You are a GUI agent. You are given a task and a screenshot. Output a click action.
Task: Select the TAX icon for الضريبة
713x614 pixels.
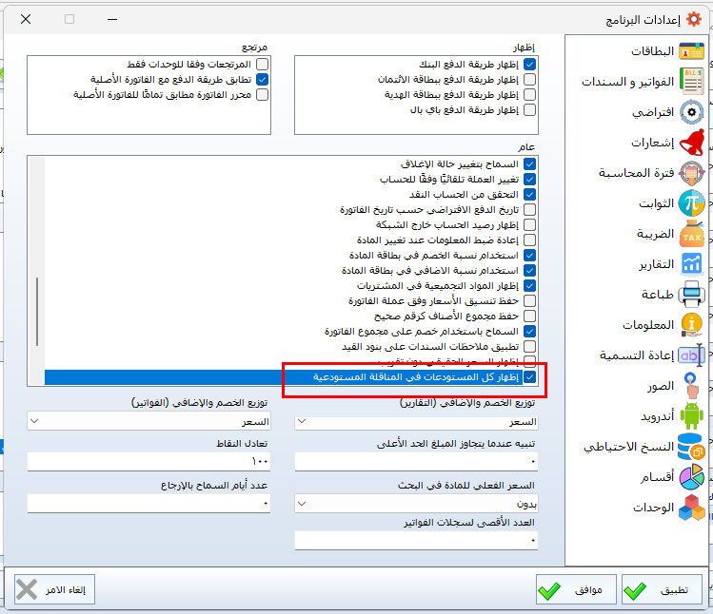point(692,234)
